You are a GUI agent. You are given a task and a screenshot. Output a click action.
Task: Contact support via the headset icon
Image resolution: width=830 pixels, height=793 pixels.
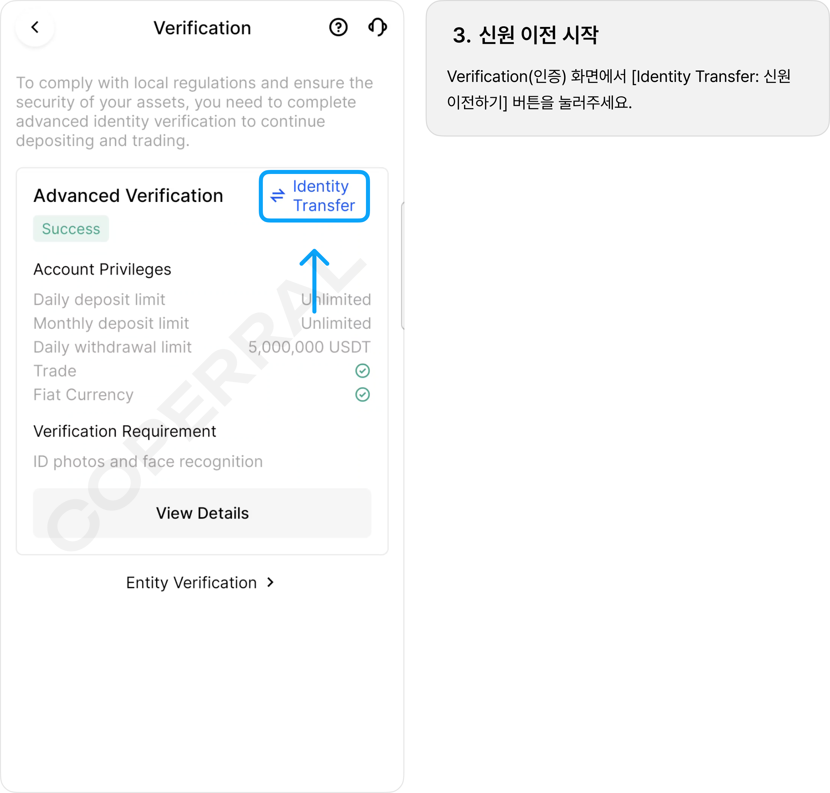[377, 27]
